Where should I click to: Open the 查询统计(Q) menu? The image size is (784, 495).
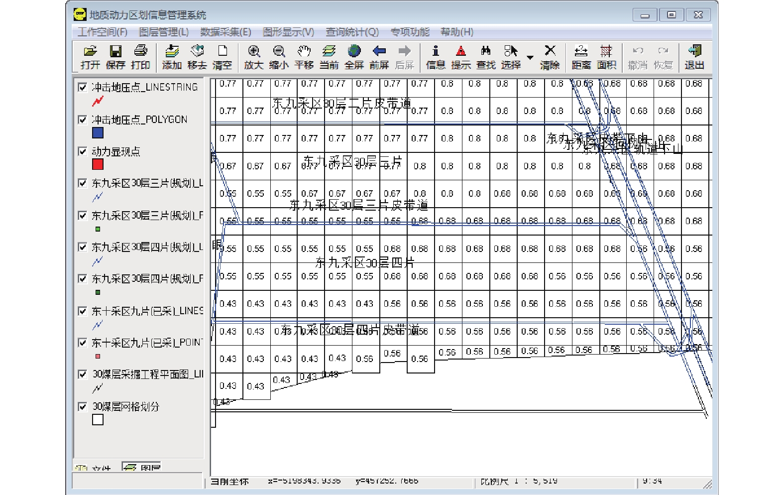[352, 32]
